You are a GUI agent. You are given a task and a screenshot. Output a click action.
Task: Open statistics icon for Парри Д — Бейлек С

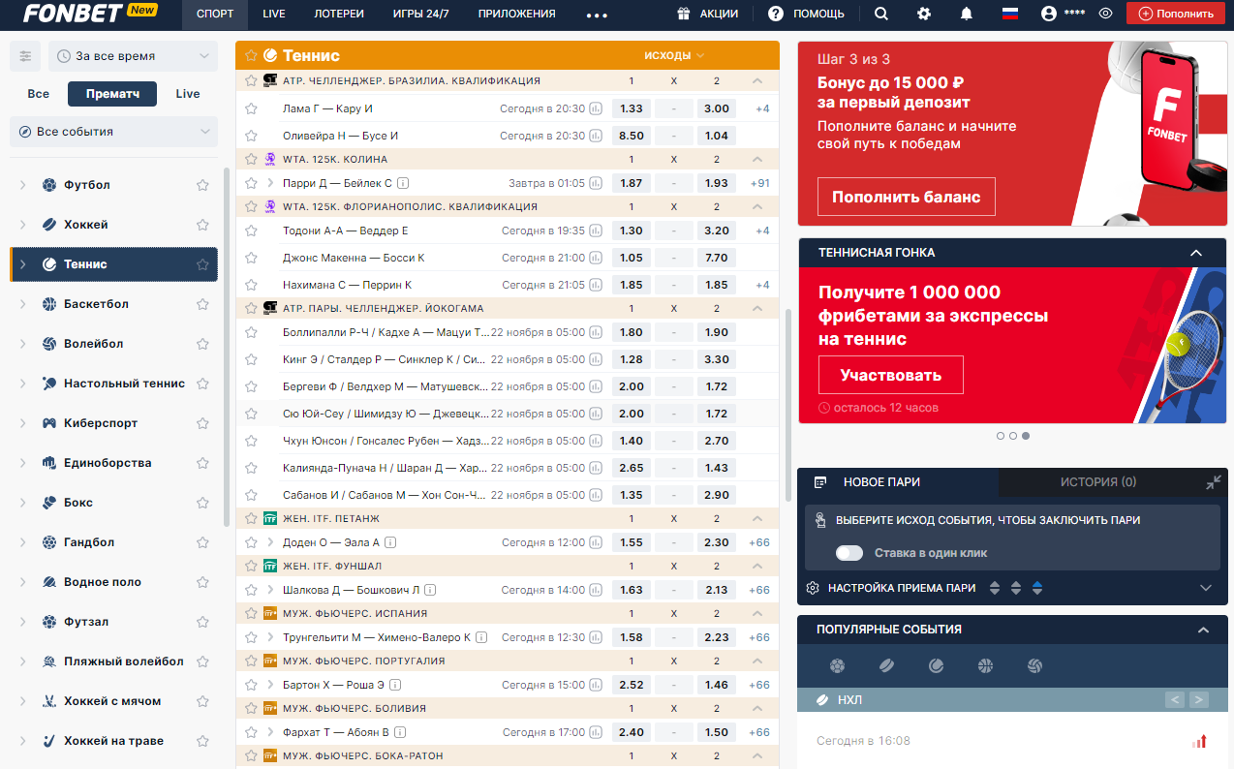(597, 183)
